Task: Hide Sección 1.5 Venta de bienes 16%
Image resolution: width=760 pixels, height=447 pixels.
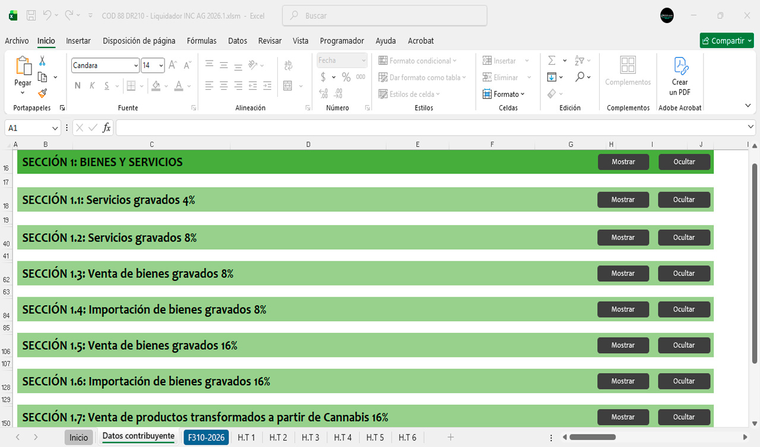Action: point(683,345)
